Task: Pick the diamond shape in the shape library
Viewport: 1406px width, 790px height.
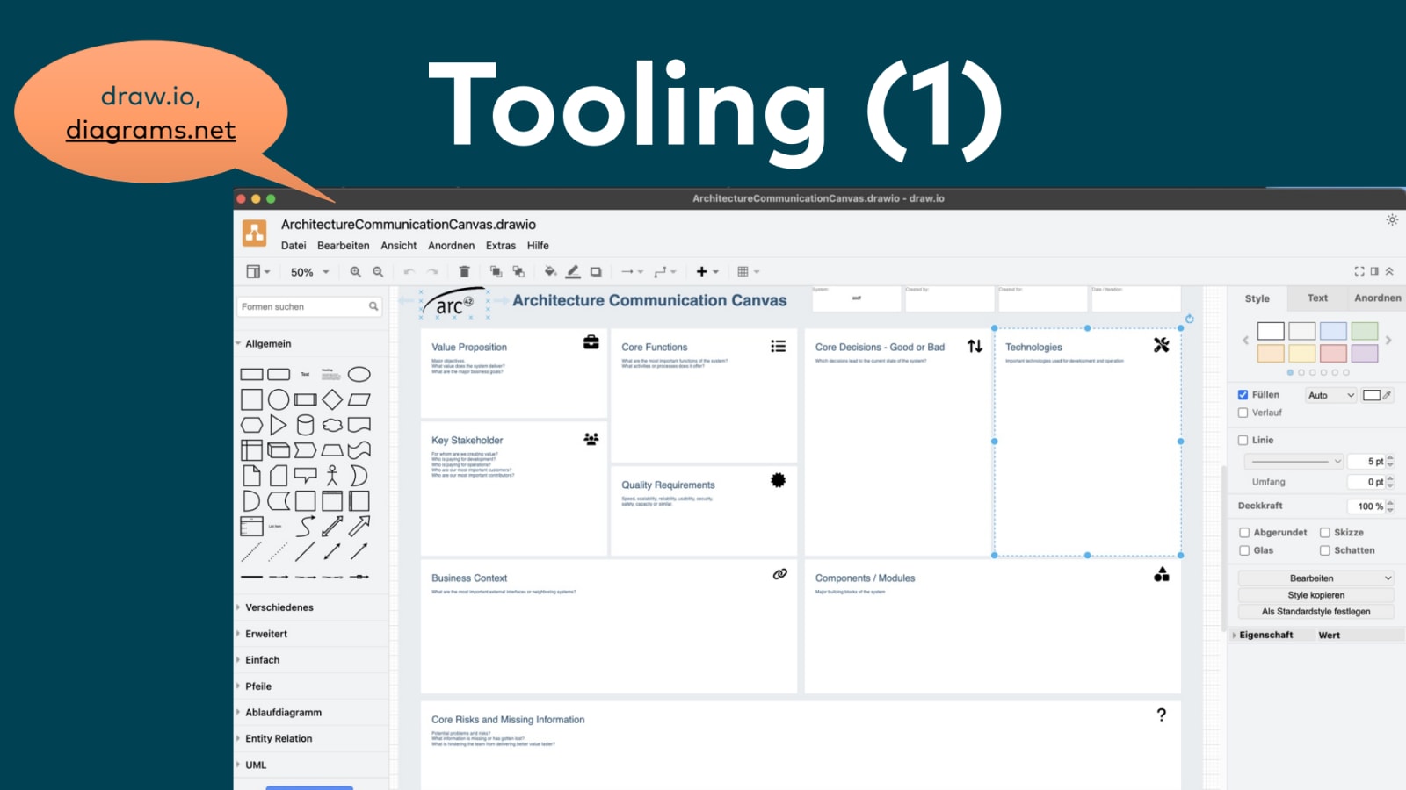Action: (332, 400)
